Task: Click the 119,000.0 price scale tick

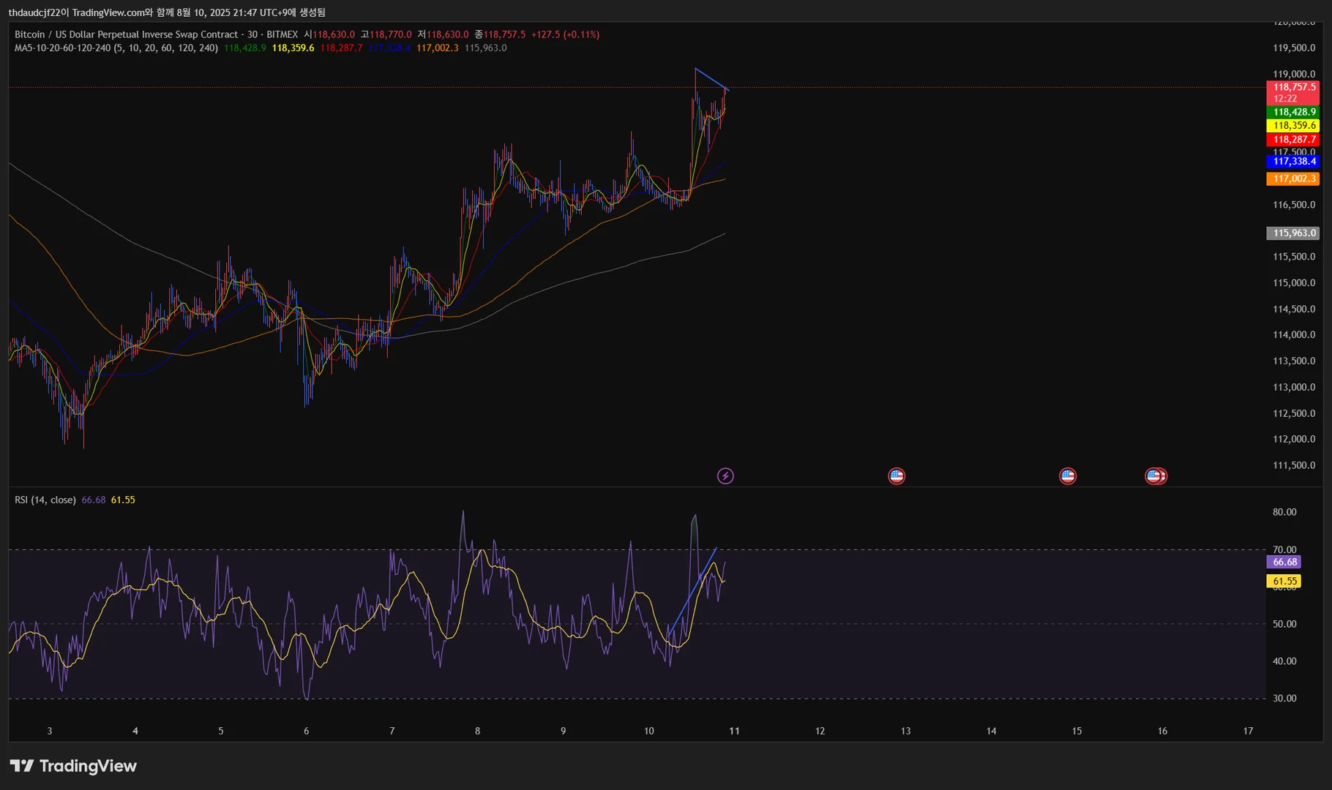Action: [x=1294, y=74]
